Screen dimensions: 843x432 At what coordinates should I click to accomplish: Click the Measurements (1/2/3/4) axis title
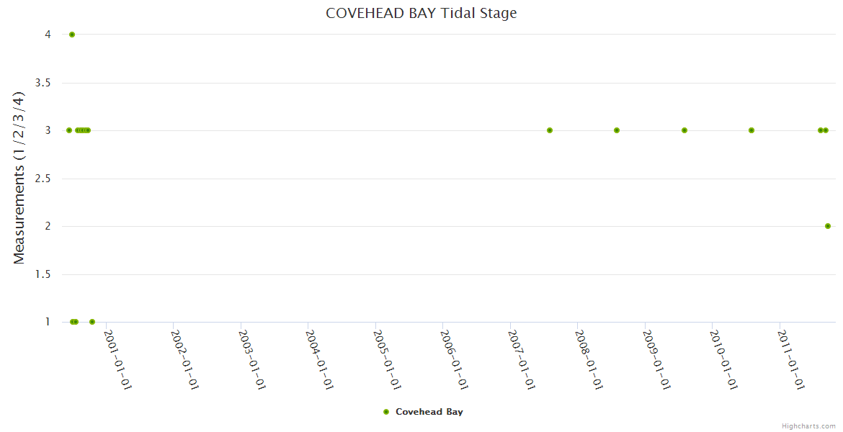click(19, 178)
